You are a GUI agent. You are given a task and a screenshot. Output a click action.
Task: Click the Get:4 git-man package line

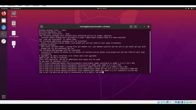88,68
